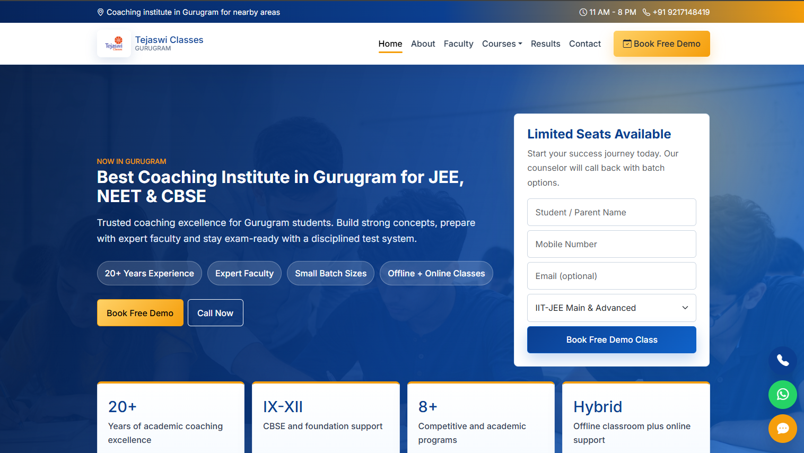Click the Tejaswi Classes brand name link

pyautogui.click(x=169, y=40)
